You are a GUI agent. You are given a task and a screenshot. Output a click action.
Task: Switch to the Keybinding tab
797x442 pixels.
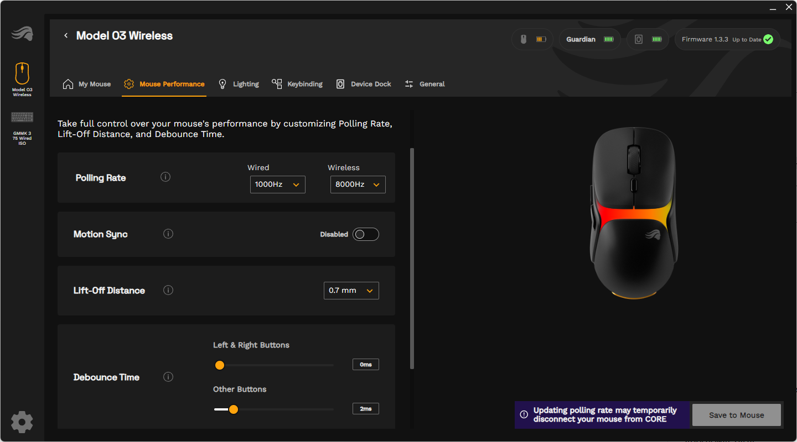[297, 84]
